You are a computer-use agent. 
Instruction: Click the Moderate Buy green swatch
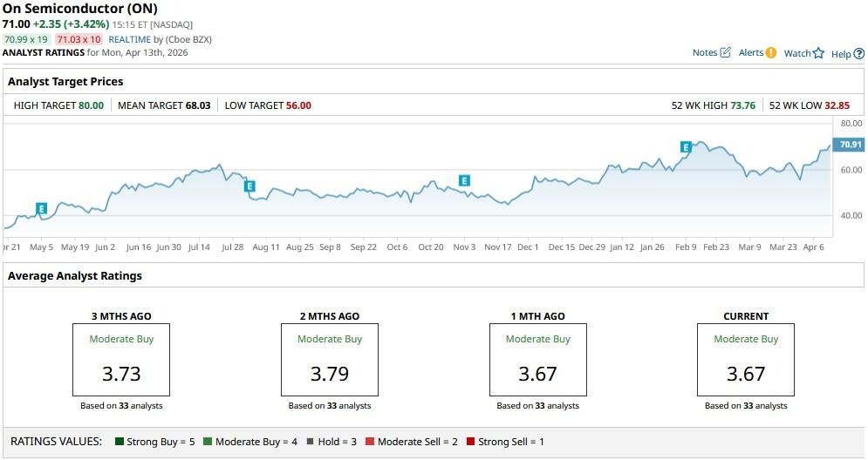tap(208, 441)
